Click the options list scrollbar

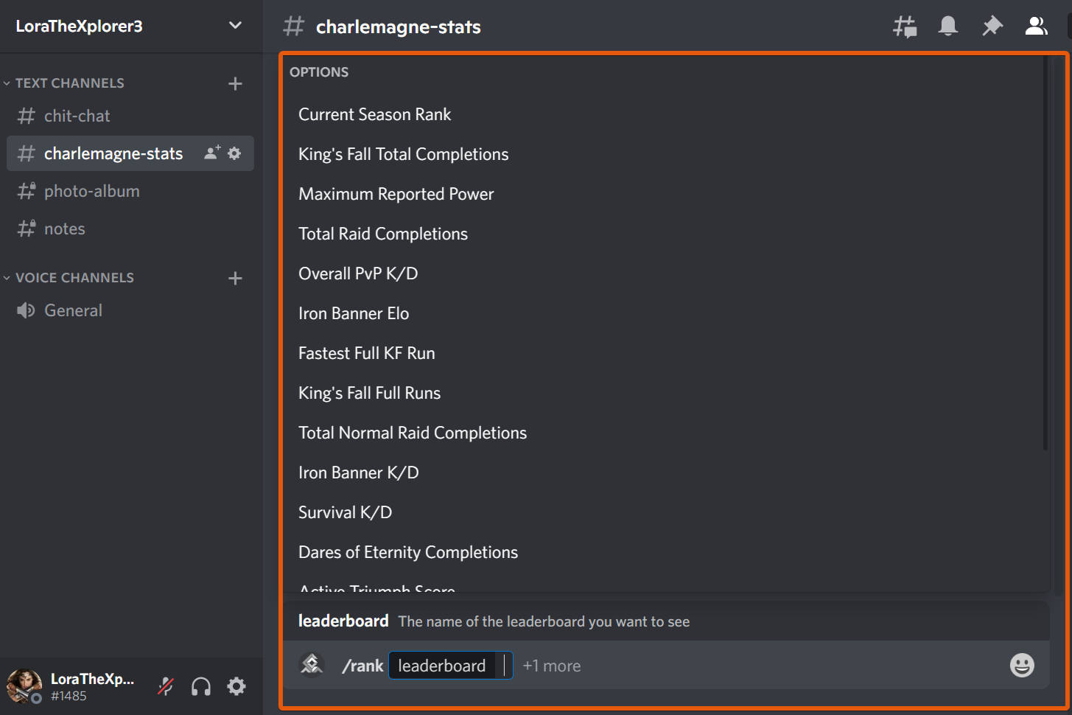point(1045,254)
